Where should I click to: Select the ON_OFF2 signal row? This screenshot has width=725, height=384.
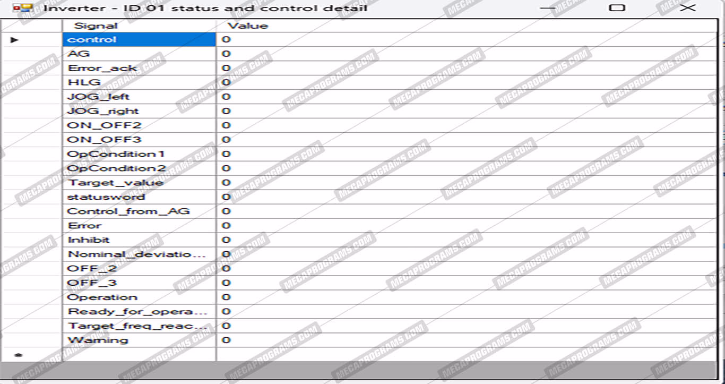click(x=139, y=125)
